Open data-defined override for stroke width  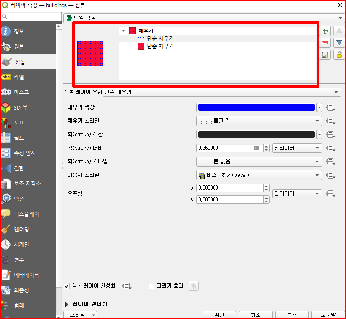point(330,148)
